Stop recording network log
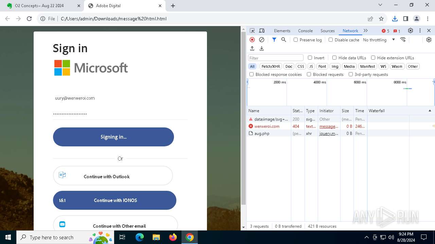Image resolution: width=435 pixels, height=244 pixels. tap(252, 40)
